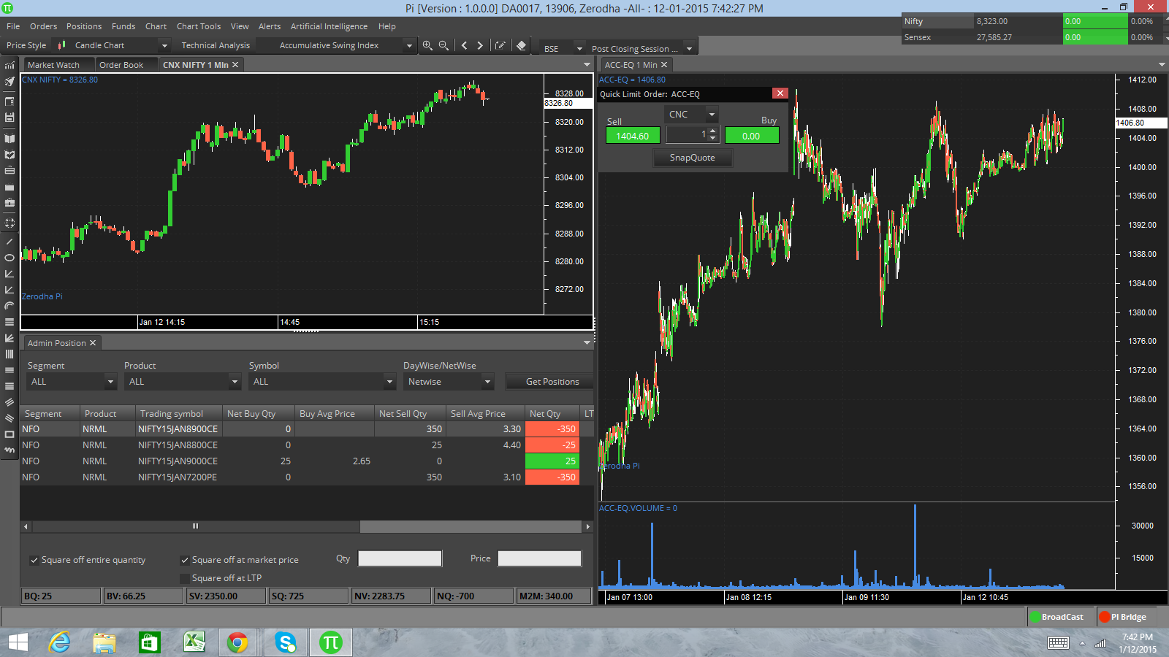Click the SnapQuote button
Screen dimensions: 1169x657
692,158
